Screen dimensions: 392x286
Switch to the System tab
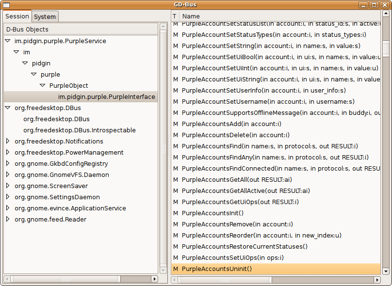[45, 17]
